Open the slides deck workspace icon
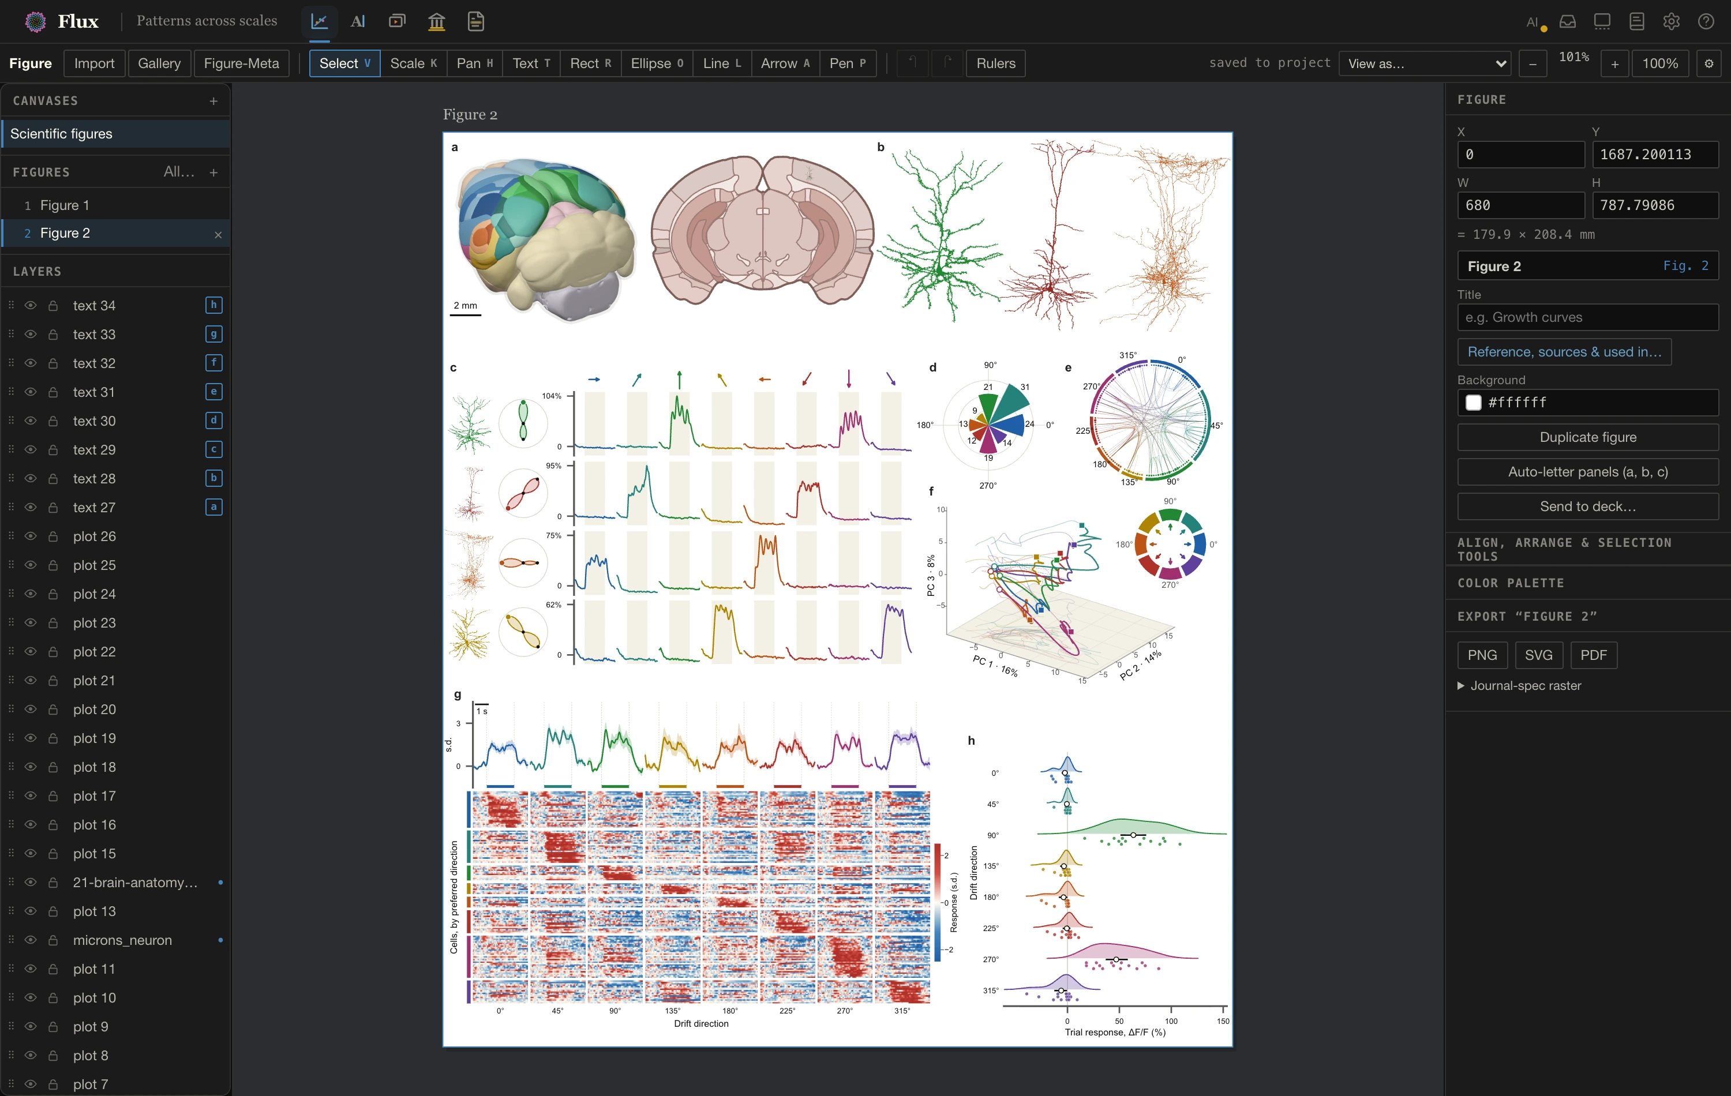The width and height of the screenshot is (1731, 1096). [x=397, y=21]
